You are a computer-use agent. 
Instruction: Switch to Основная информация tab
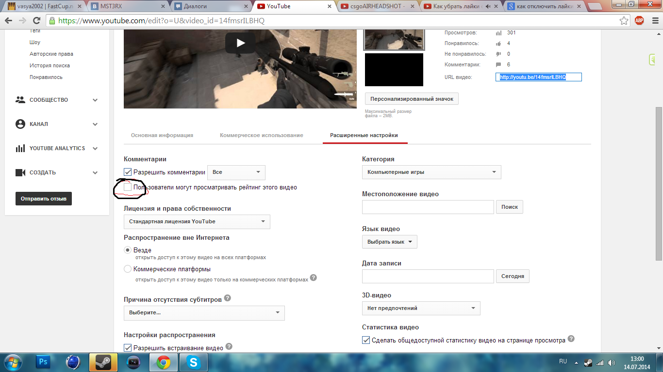[x=162, y=135]
